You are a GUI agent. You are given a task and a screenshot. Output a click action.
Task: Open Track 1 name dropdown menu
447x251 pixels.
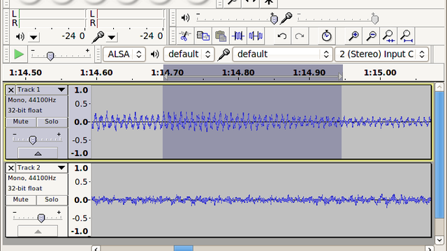click(61, 90)
